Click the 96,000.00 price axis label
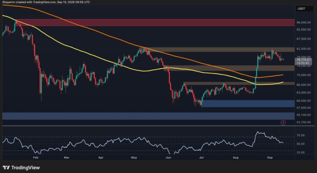Image resolution: width=317 pixels, height=173 pixels. point(303,23)
